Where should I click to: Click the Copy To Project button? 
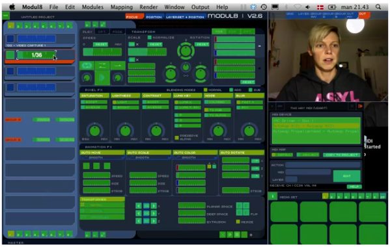(x=342, y=155)
